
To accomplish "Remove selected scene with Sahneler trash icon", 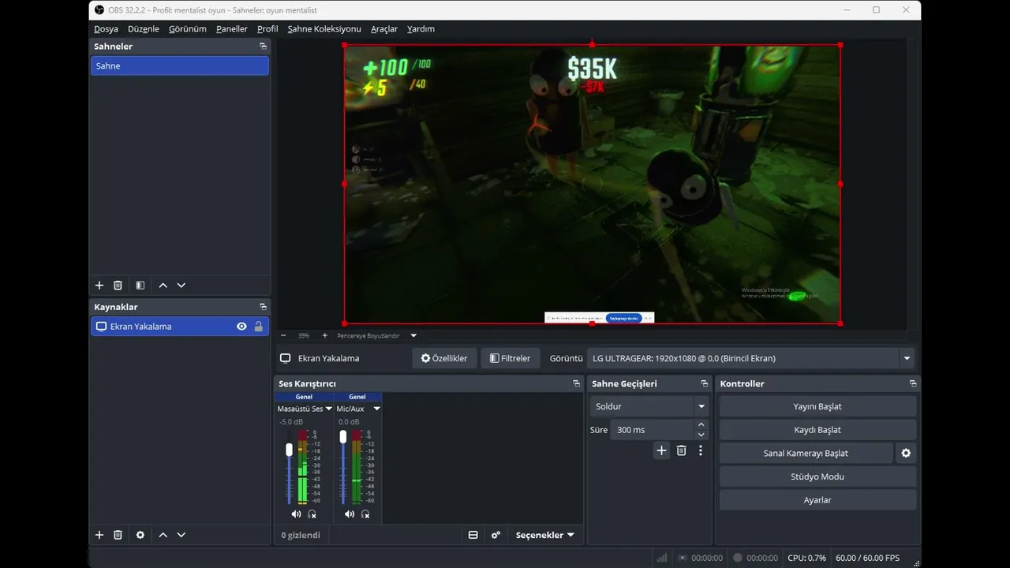I will (x=118, y=286).
